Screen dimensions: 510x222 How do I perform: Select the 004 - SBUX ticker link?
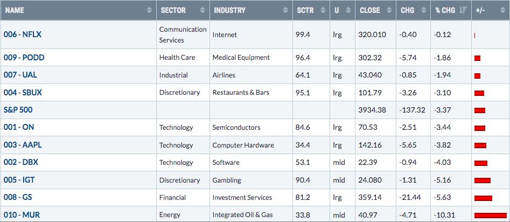pos(23,93)
